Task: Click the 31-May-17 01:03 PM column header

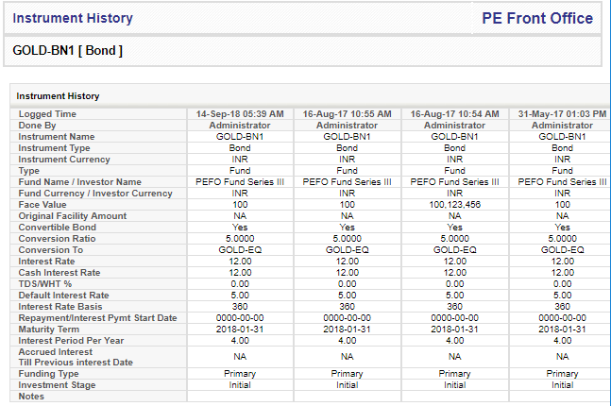Action: pos(562,113)
